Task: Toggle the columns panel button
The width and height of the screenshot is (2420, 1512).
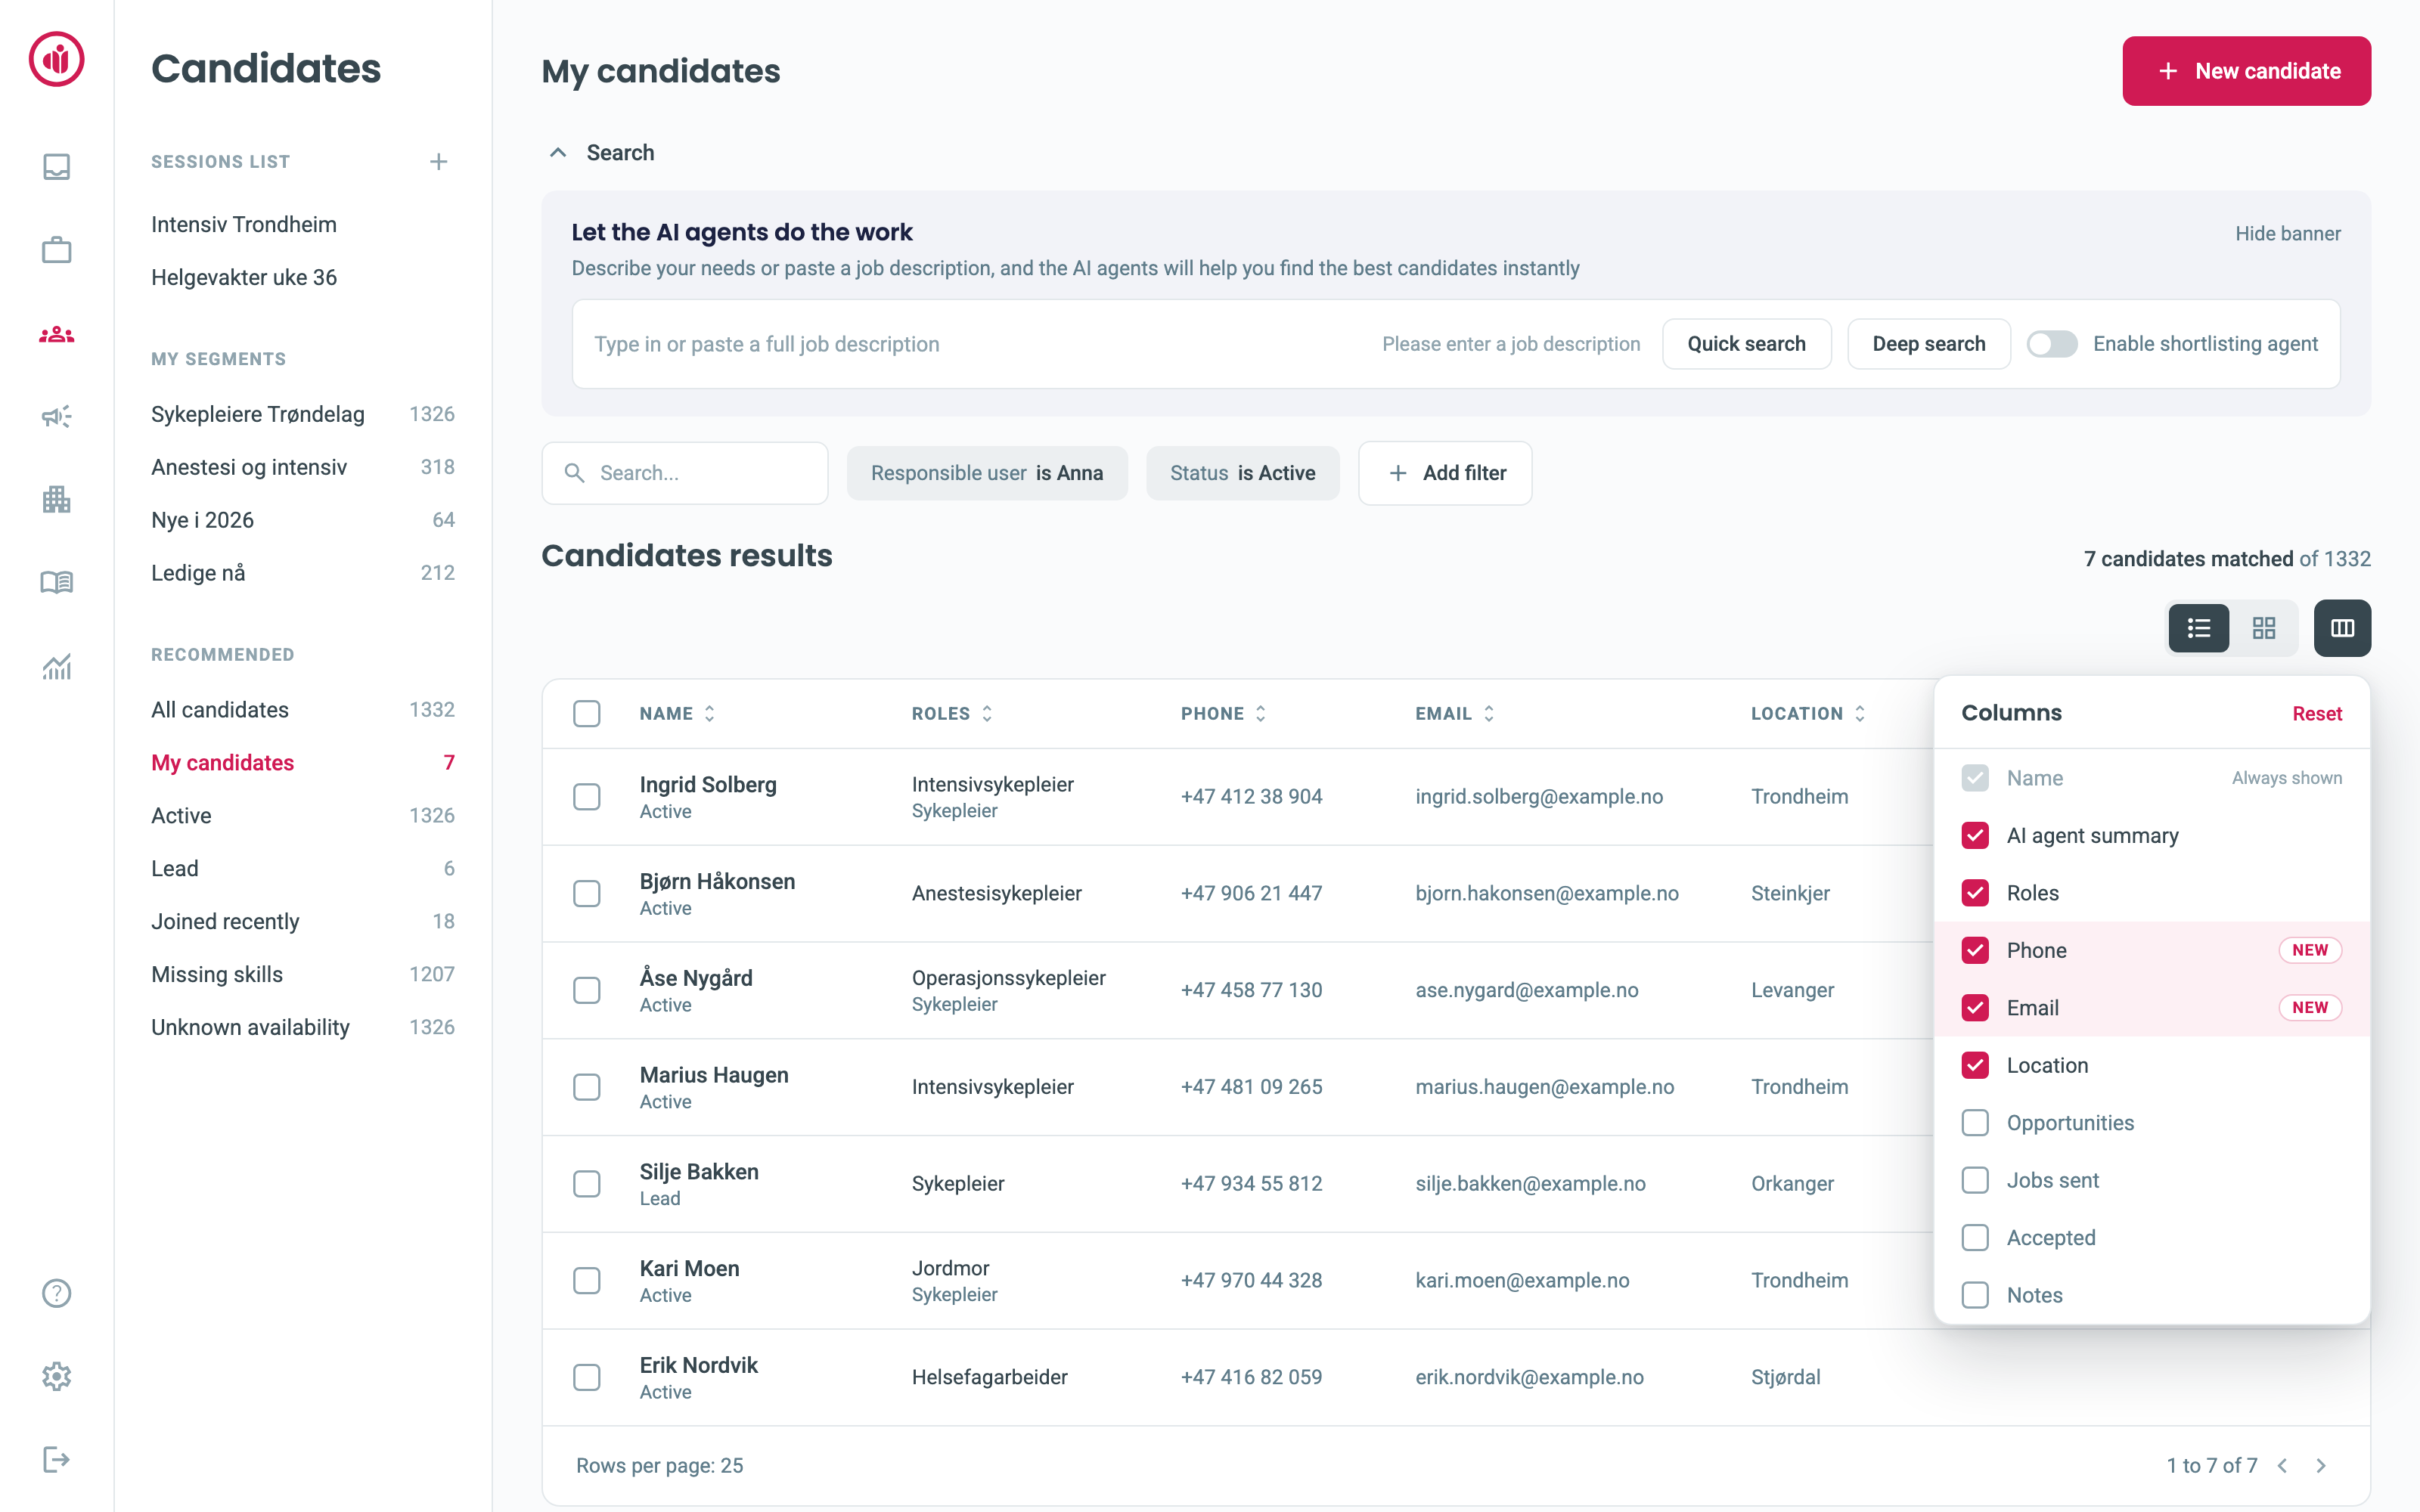Action: (2342, 628)
